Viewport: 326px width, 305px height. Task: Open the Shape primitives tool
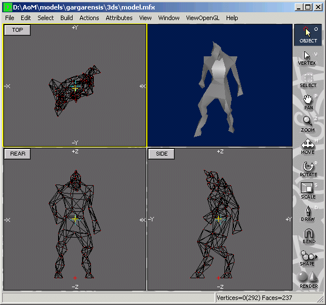pos(307,258)
